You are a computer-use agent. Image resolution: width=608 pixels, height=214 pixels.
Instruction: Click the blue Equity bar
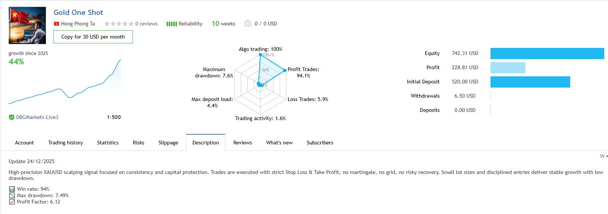click(547, 53)
